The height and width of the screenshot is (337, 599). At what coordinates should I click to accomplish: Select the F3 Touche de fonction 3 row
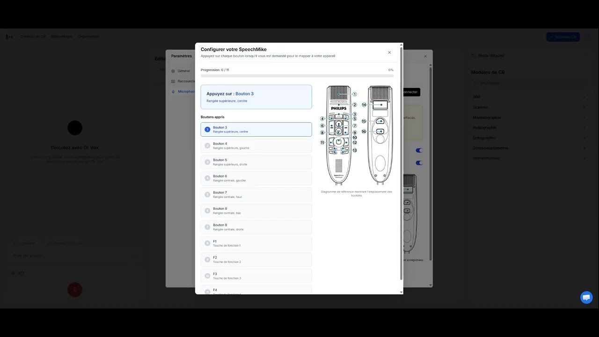click(256, 276)
